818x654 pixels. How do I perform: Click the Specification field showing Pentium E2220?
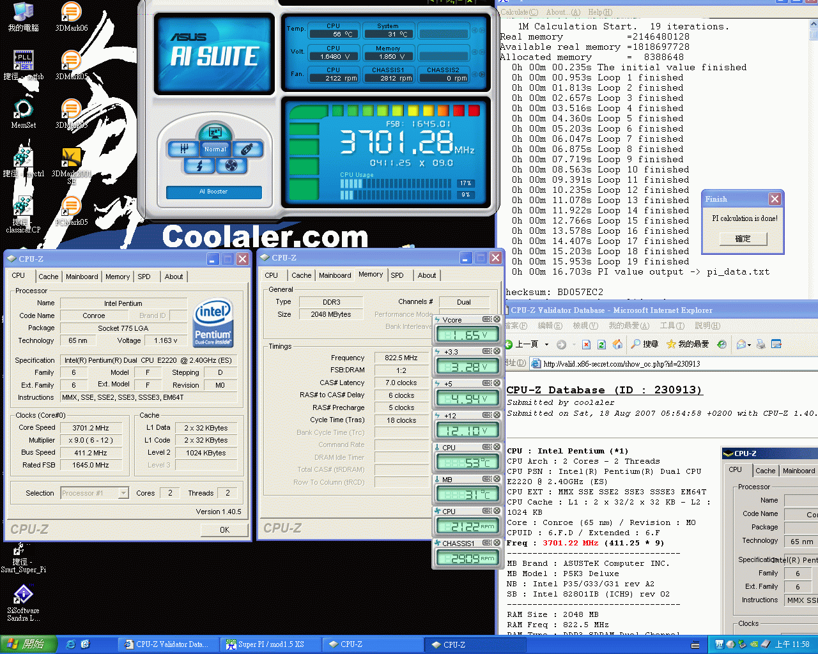click(x=149, y=360)
